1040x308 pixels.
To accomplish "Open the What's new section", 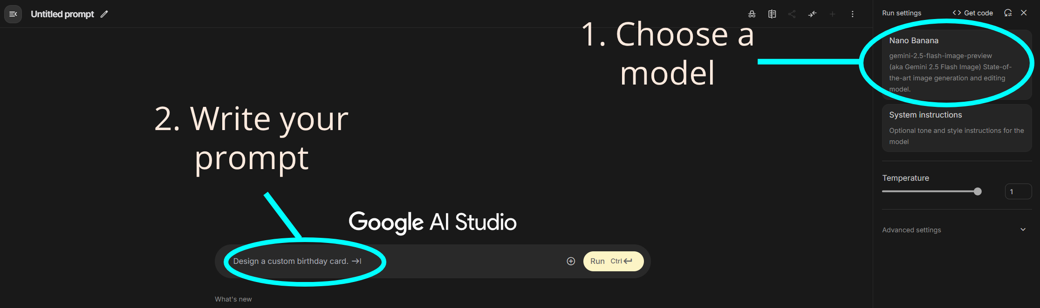I will point(233,299).
